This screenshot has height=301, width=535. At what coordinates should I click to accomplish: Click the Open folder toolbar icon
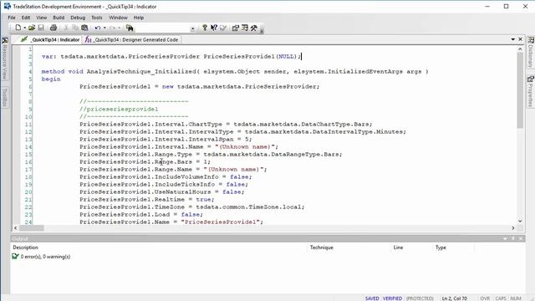point(32,28)
